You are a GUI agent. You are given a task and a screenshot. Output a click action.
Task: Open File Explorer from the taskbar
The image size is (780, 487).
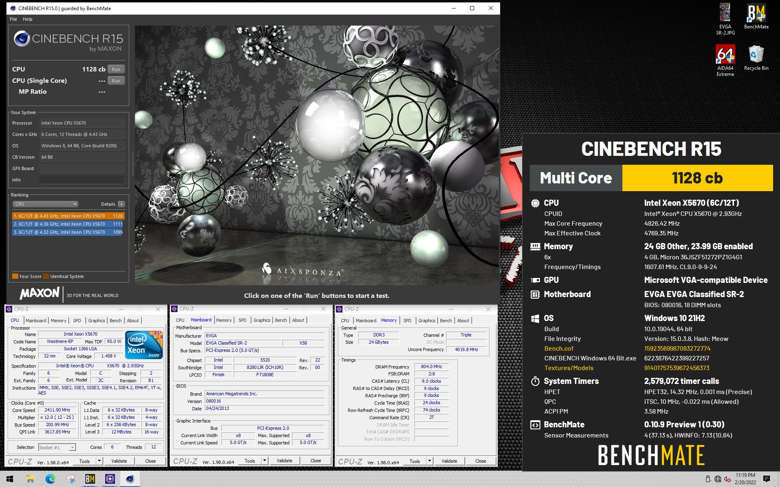click(x=30, y=479)
